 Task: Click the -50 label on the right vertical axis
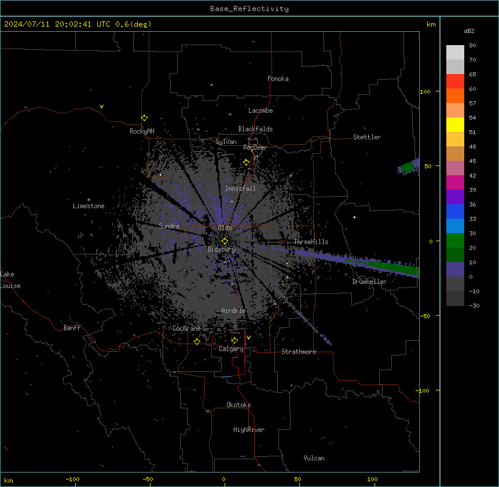[x=425, y=316]
